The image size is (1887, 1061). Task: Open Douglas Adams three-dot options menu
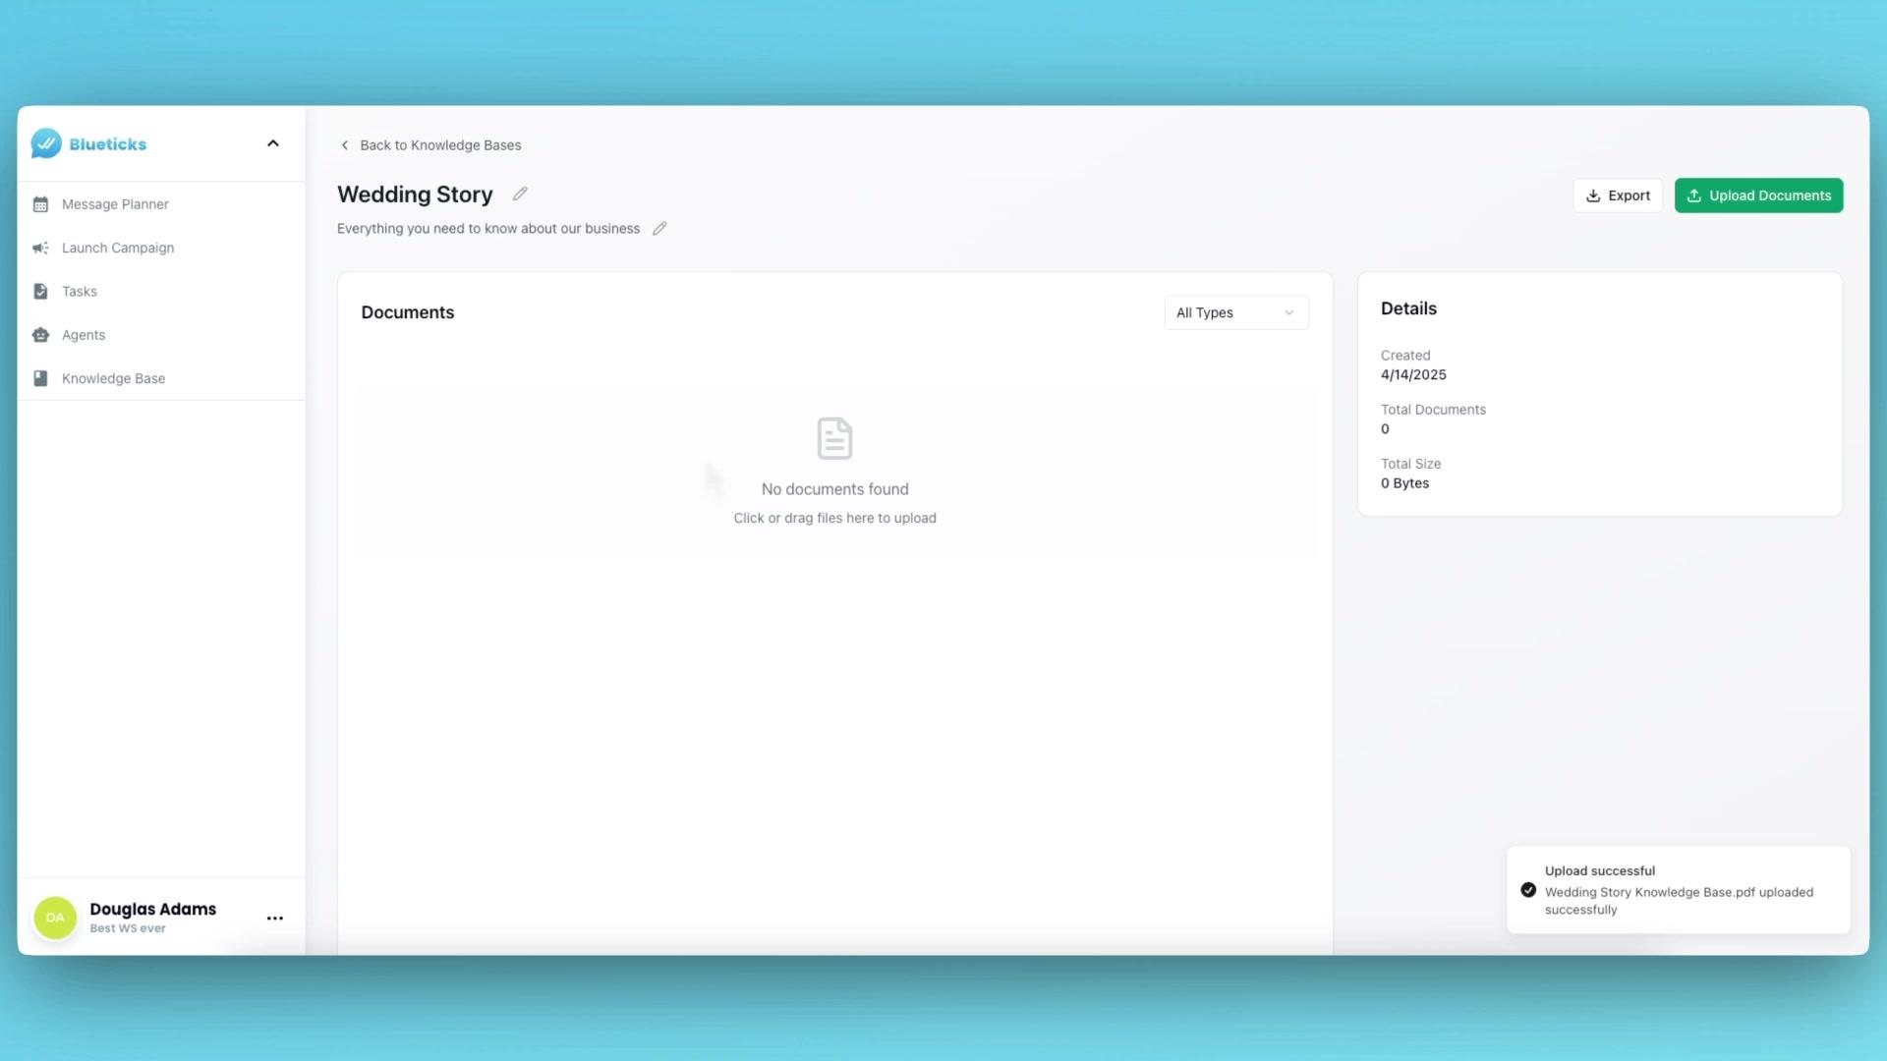click(275, 918)
